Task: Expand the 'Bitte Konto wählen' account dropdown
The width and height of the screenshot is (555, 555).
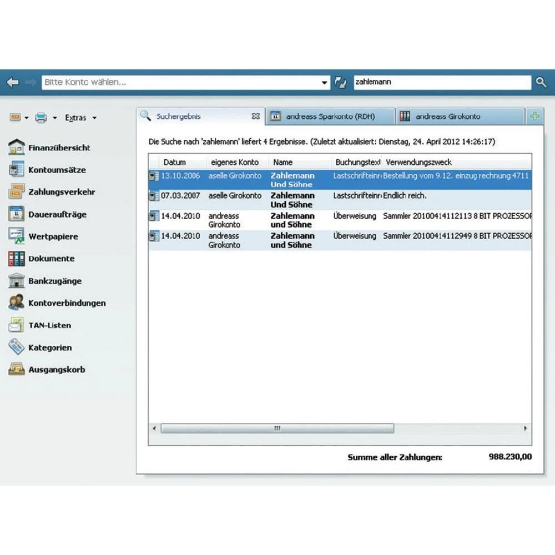Action: tap(325, 83)
